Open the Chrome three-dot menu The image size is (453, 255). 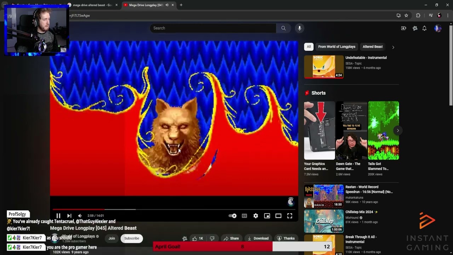click(x=448, y=16)
